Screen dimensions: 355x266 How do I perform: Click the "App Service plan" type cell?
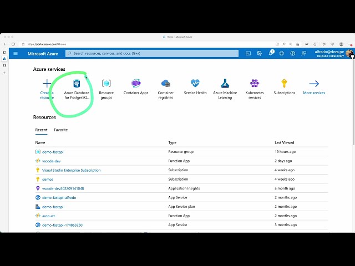click(181, 207)
